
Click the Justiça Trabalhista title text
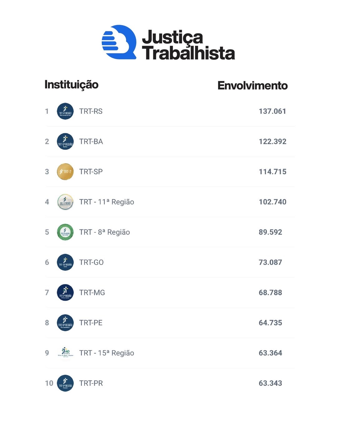click(188, 45)
